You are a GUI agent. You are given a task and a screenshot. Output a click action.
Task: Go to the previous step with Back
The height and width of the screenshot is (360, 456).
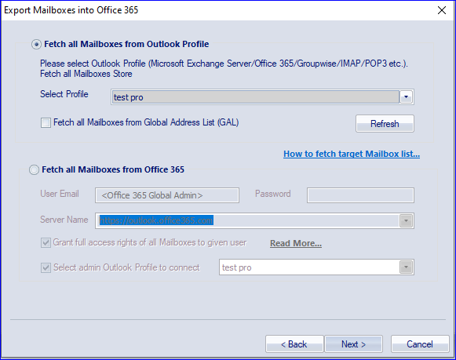coord(294,344)
